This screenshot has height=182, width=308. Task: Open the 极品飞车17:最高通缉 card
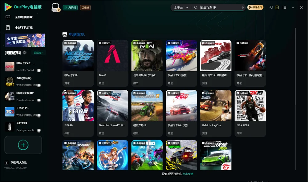(x=216, y=63)
